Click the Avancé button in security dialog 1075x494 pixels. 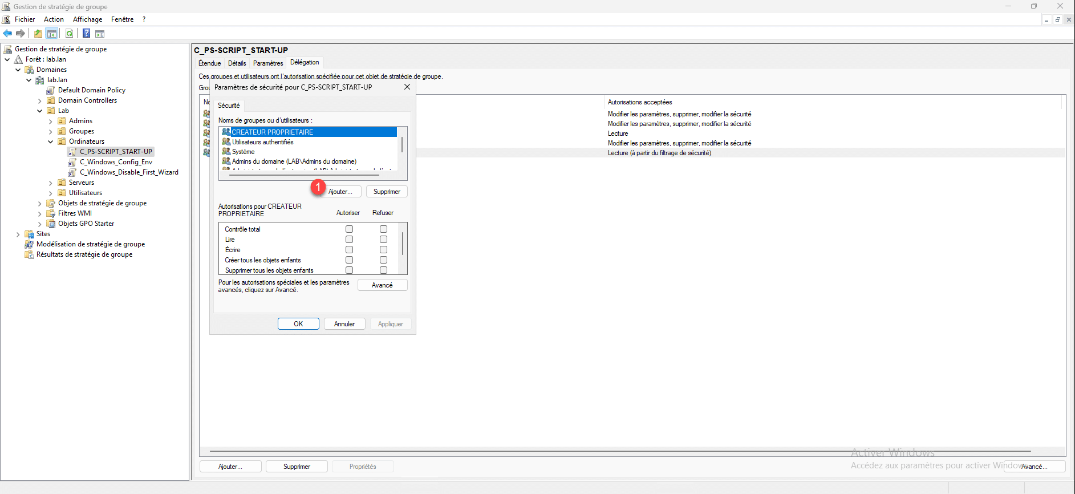382,285
